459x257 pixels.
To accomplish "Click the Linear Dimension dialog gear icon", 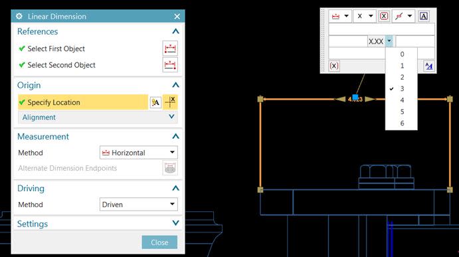I will click(x=19, y=17).
